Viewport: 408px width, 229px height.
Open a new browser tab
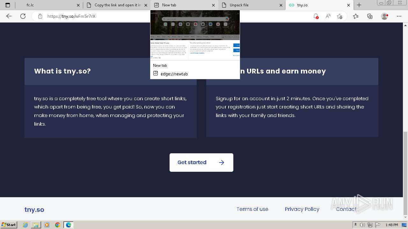pyautogui.click(x=359, y=5)
